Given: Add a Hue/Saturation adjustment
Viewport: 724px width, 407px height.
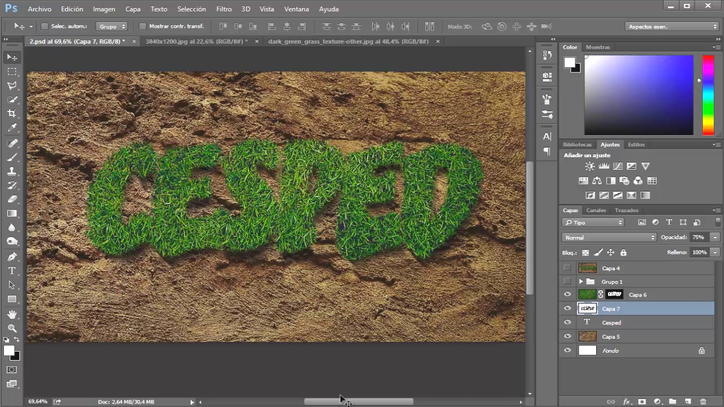Looking at the screenshot, I should click(583, 181).
